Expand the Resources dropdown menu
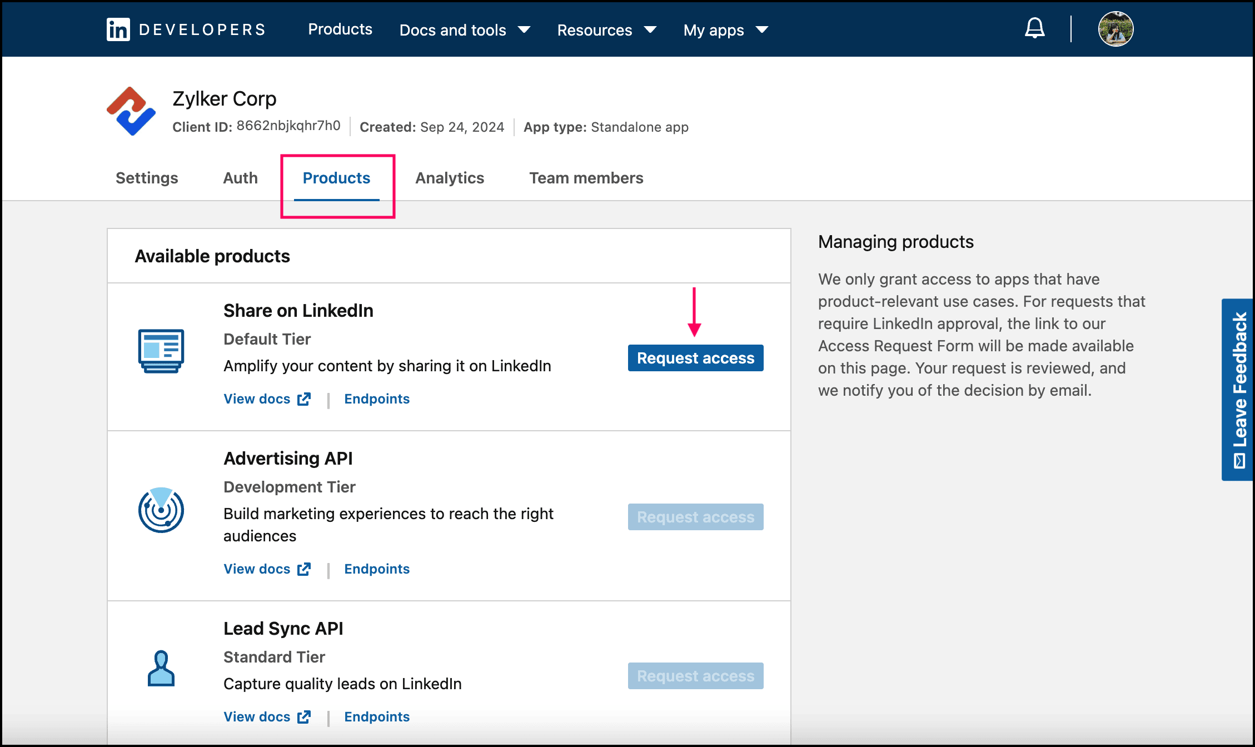This screenshot has height=747, width=1255. click(606, 30)
